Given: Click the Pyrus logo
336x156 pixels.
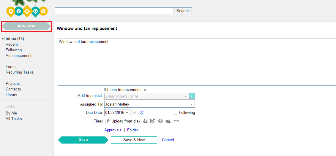Looking at the screenshot, I should pos(27,12).
